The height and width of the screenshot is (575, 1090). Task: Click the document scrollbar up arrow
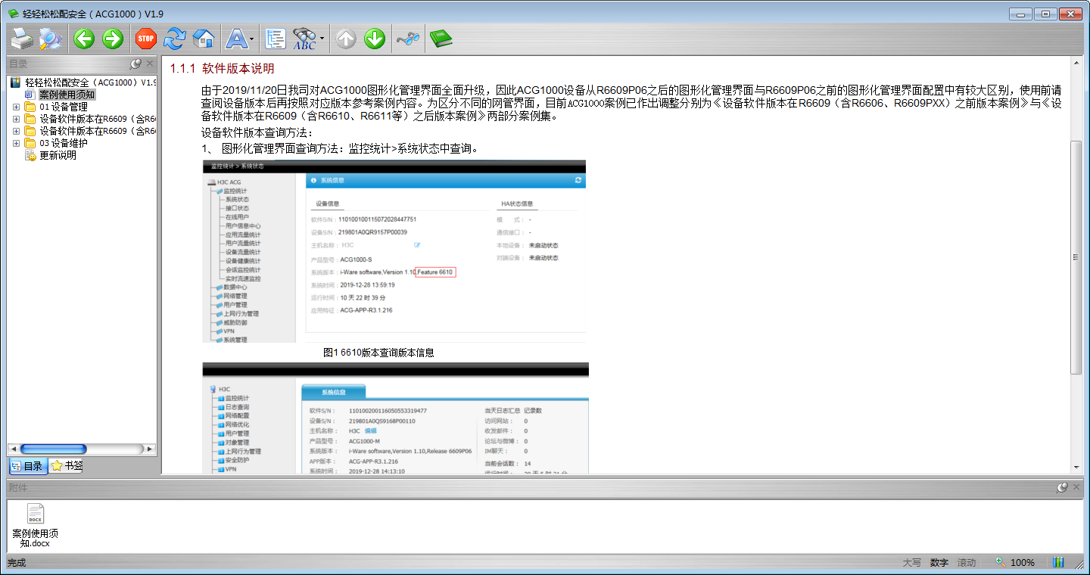point(1076,62)
